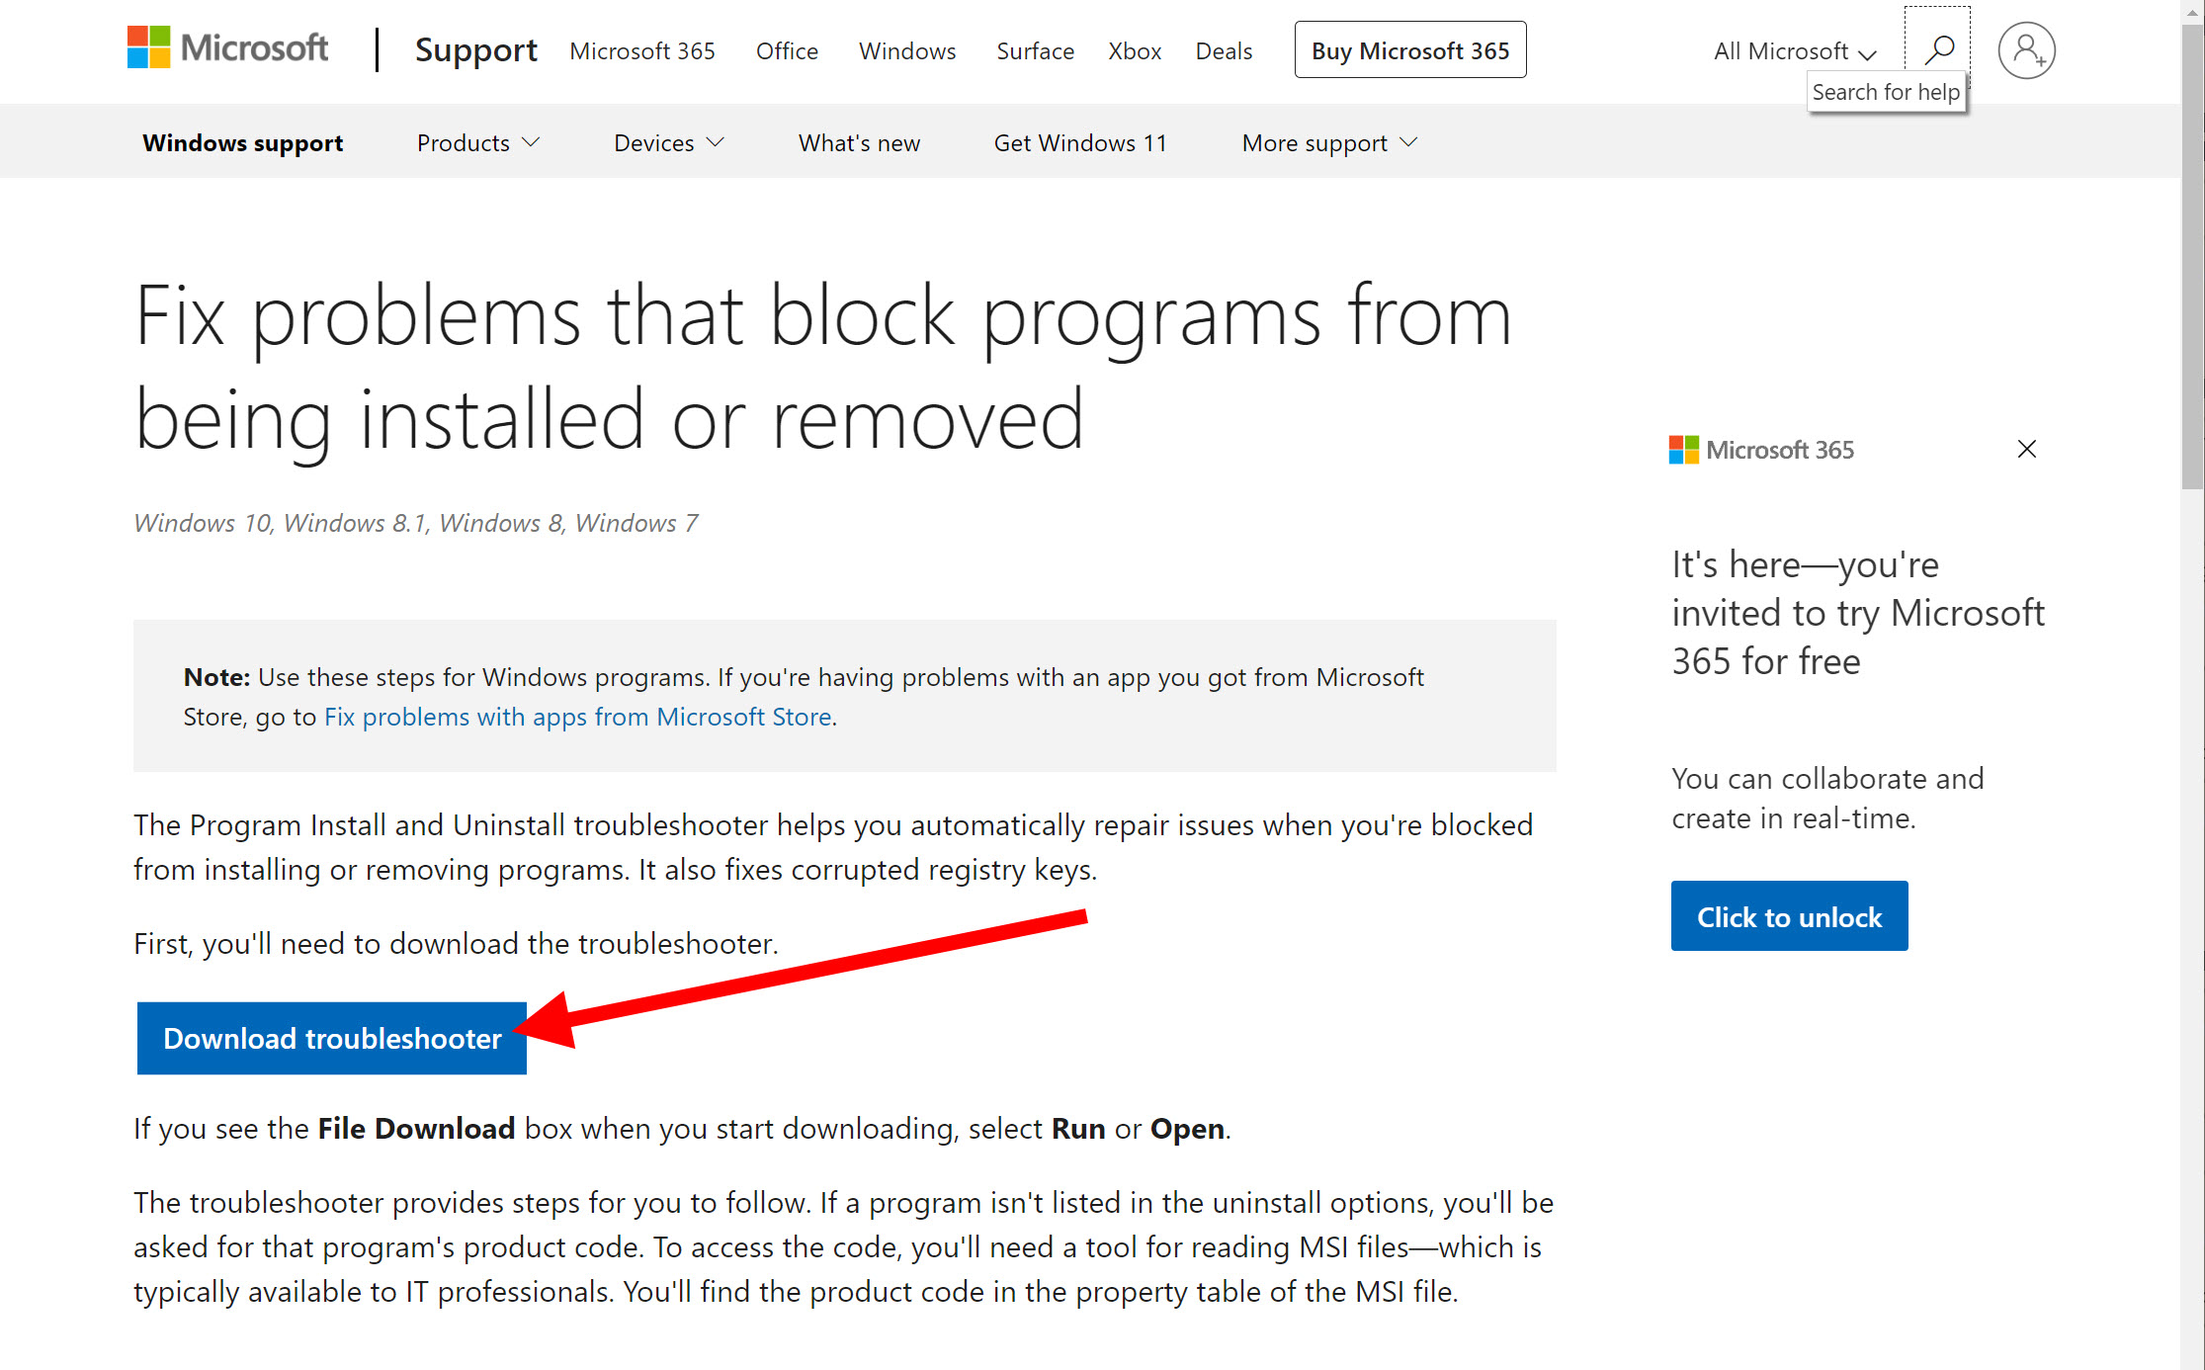The height and width of the screenshot is (1370, 2205).
Task: Click the vertical page scrollbar thumb
Action: point(2192,257)
